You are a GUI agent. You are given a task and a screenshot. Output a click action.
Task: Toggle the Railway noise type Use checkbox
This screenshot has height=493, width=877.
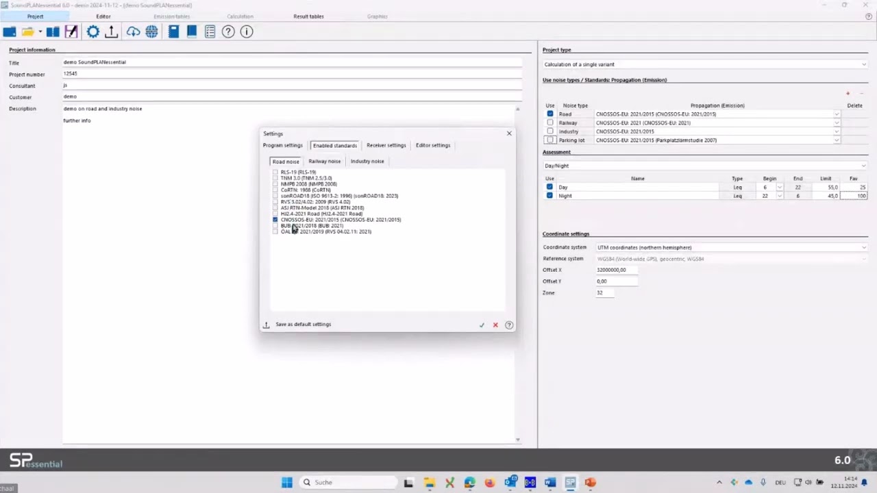click(550, 123)
